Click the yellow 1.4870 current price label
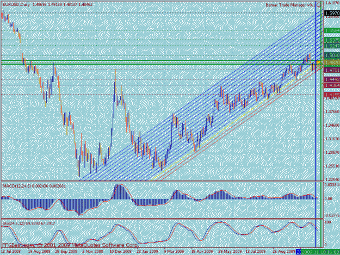This screenshot has width=340, height=255. [332, 63]
